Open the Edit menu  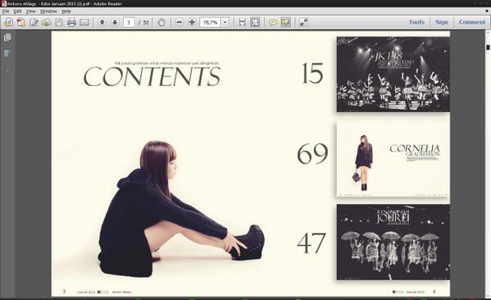pyautogui.click(x=17, y=11)
